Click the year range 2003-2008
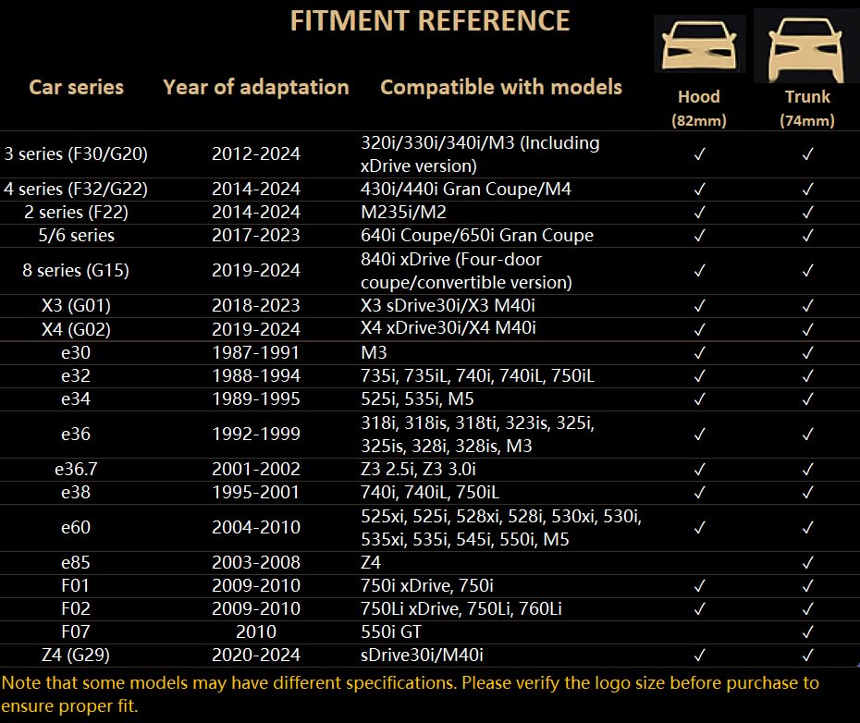 [256, 562]
